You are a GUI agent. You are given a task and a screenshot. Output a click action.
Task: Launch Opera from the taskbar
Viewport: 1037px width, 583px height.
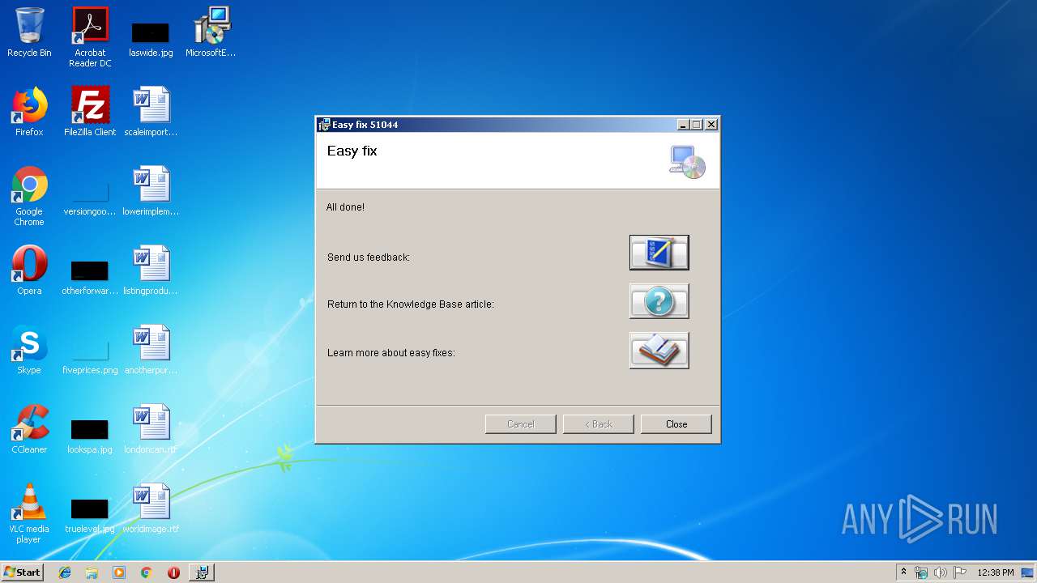pos(173,572)
